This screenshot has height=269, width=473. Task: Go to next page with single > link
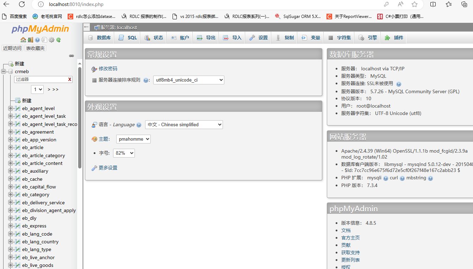(x=49, y=89)
